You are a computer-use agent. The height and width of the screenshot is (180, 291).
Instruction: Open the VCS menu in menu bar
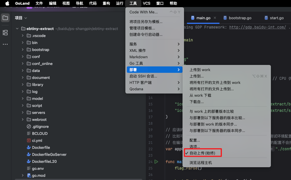click(x=146, y=3)
